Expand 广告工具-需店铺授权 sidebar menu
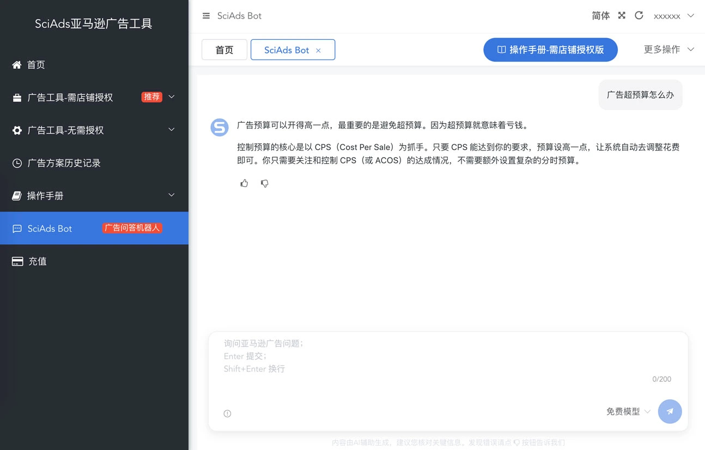Image resolution: width=705 pixels, height=450 pixels. pos(94,98)
